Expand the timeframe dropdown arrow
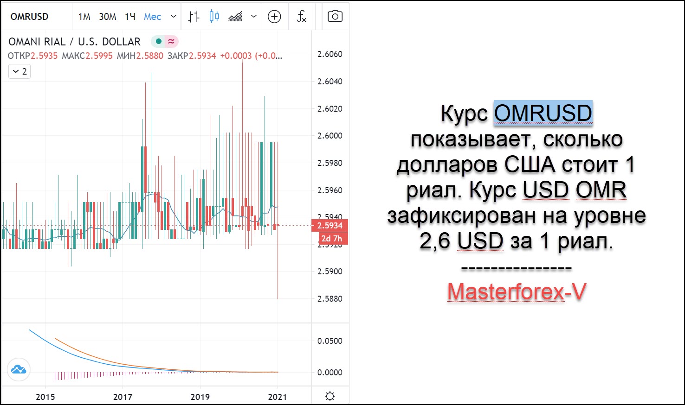Screen dimensions: 685x405 pos(174,17)
